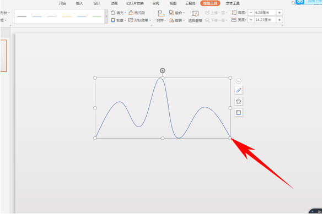Click the right-middle resize handle of curve
The height and width of the screenshot is (214, 323).
click(230, 108)
